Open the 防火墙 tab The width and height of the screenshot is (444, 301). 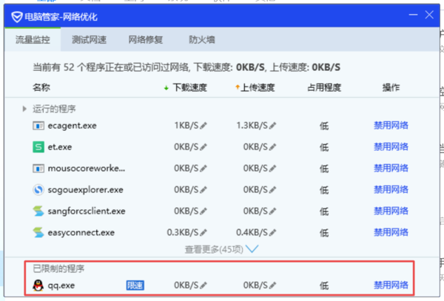[201, 40]
